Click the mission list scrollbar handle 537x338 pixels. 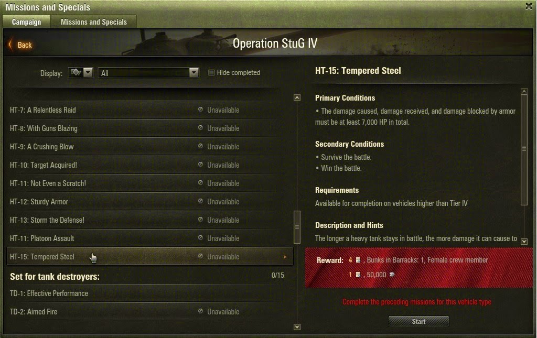pos(297,227)
